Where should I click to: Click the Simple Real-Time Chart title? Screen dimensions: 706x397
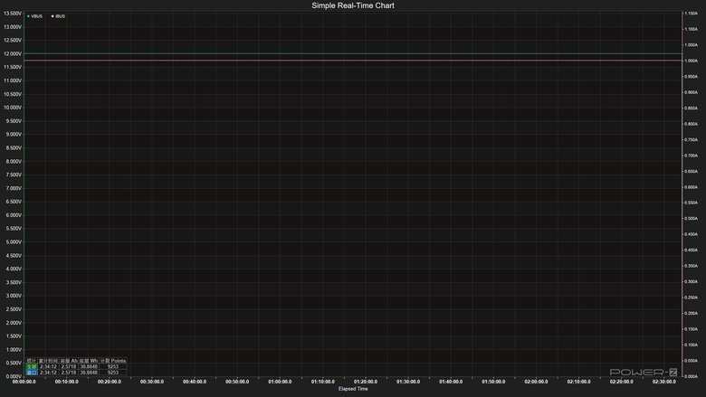(x=353, y=5)
